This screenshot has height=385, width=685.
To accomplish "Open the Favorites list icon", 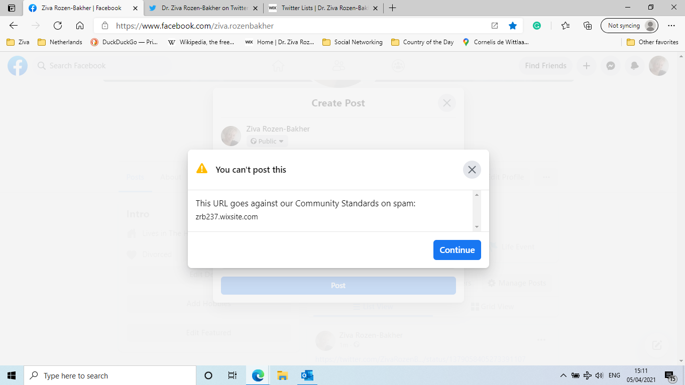I will tap(565, 26).
